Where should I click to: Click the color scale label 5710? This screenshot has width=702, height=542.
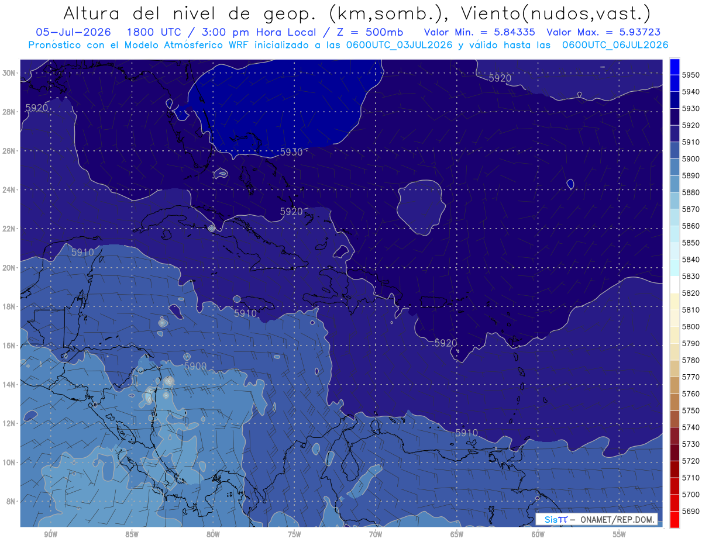690,478
